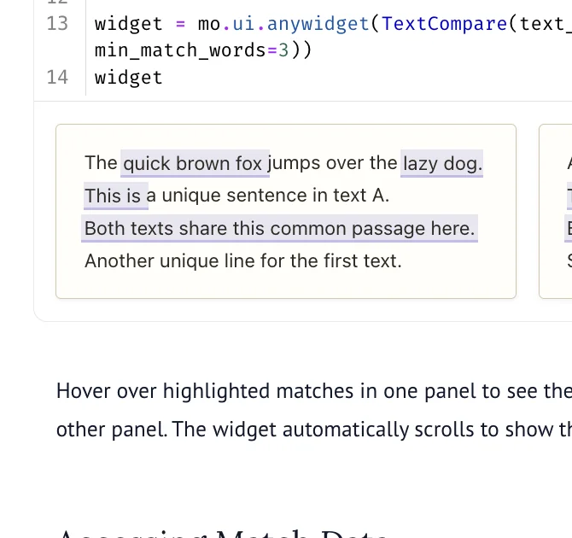Image resolution: width=572 pixels, height=538 pixels.
Task: Click "a unique sentence in text A."
Action: [268, 196]
